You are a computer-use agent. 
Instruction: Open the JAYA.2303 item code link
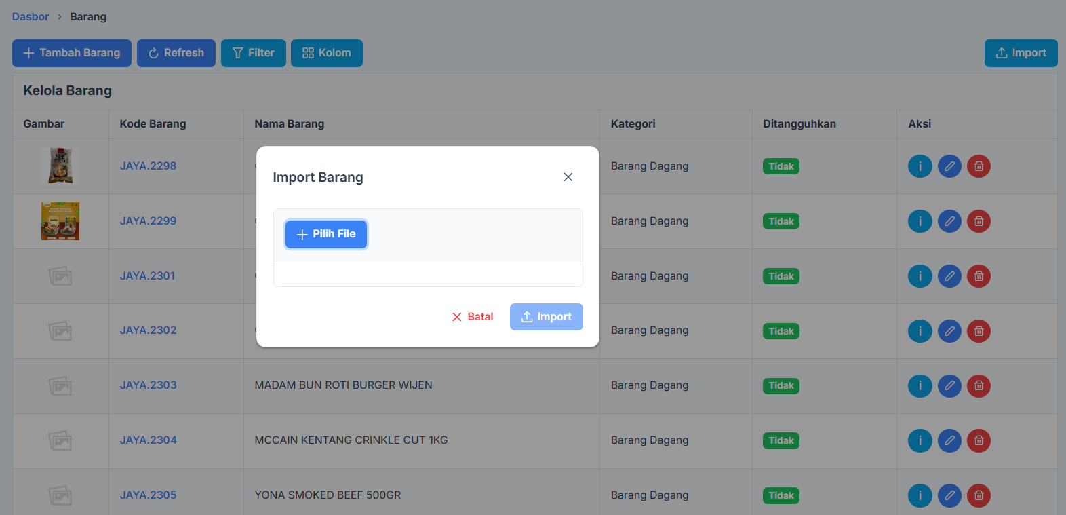(148, 385)
